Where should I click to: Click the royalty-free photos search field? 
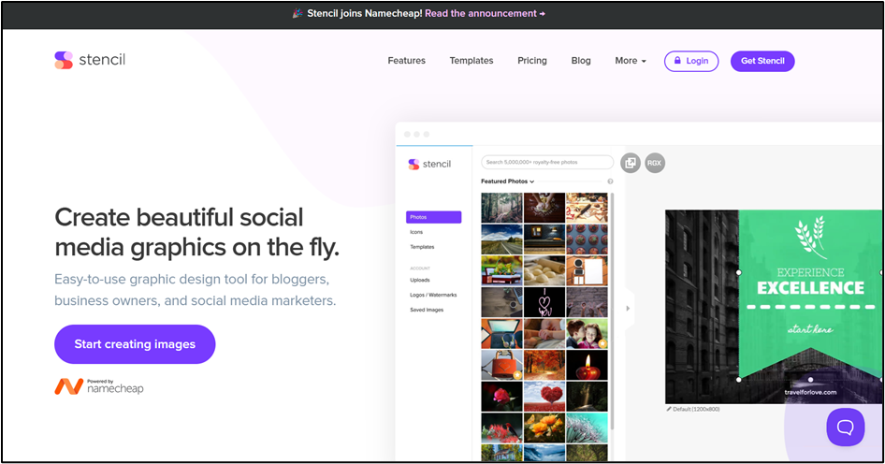(x=547, y=162)
